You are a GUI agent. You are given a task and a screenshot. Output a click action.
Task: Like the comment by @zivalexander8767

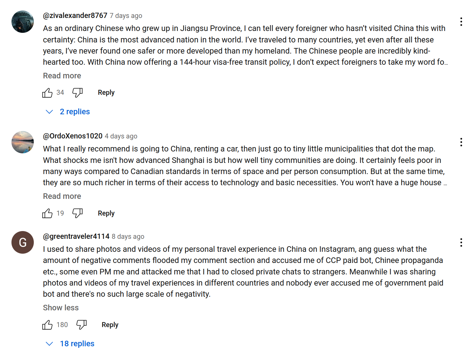pos(47,93)
